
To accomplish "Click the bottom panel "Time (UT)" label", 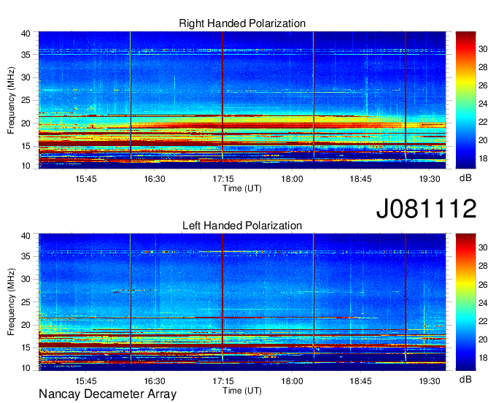I will point(242,391).
